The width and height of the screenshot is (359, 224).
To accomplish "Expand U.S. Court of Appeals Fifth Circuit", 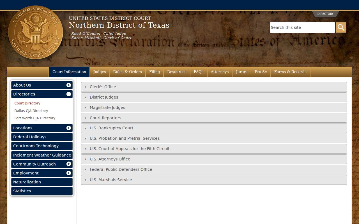I will [214, 149].
